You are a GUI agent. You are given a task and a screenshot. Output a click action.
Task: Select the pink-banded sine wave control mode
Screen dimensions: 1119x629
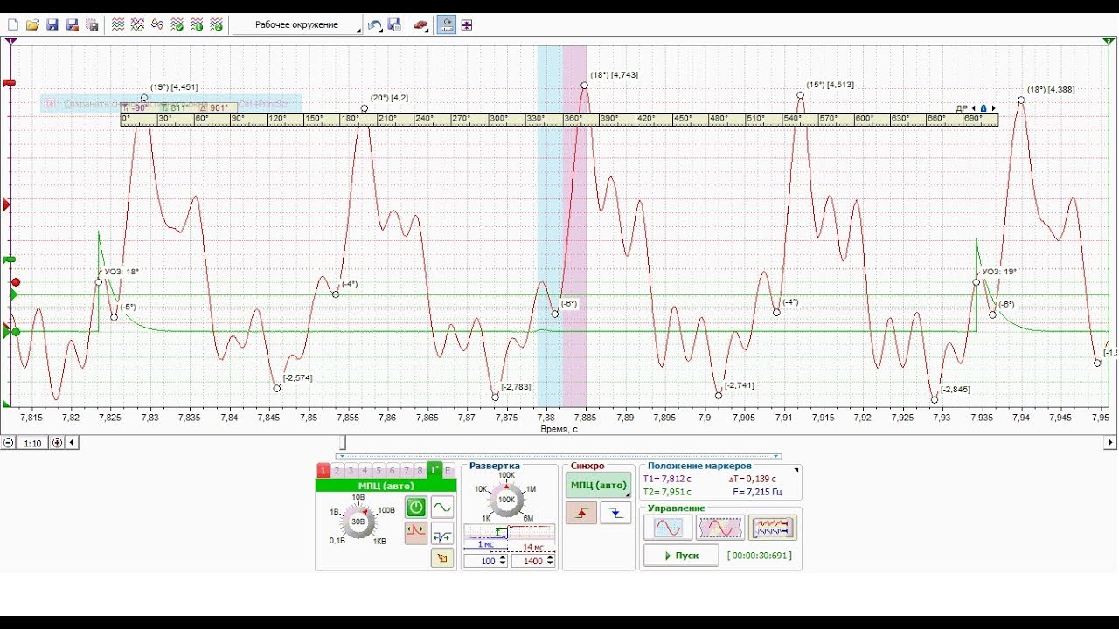(720, 528)
